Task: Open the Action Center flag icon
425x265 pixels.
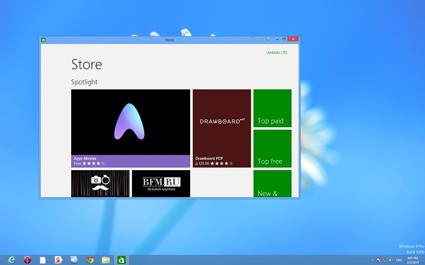Action: tap(379, 260)
